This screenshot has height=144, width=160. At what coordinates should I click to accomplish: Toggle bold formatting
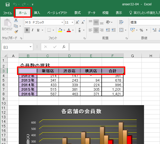coord(27,30)
